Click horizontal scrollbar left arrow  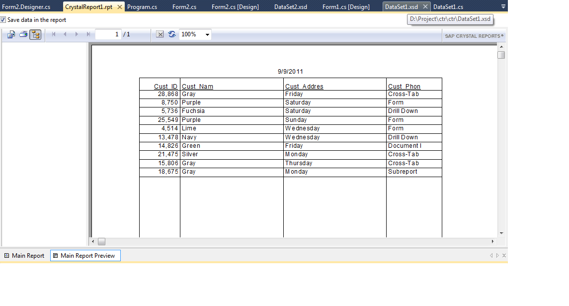pos(93,241)
